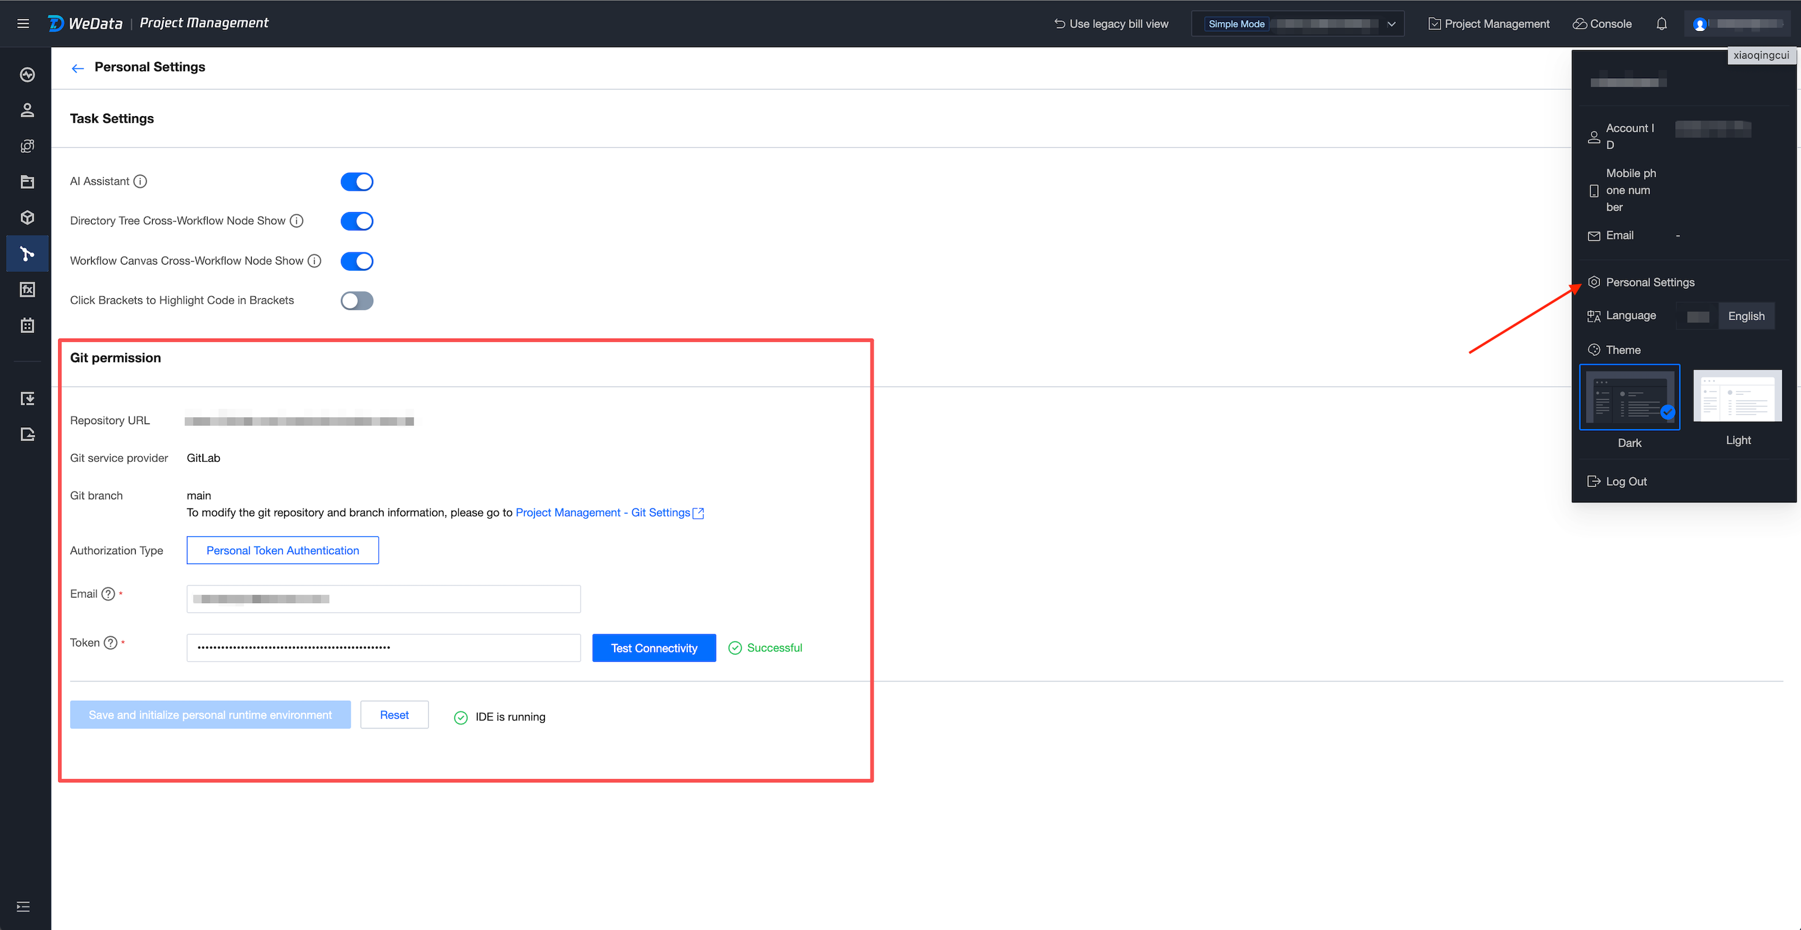Open the calendar icon in left sidebar

click(x=27, y=325)
